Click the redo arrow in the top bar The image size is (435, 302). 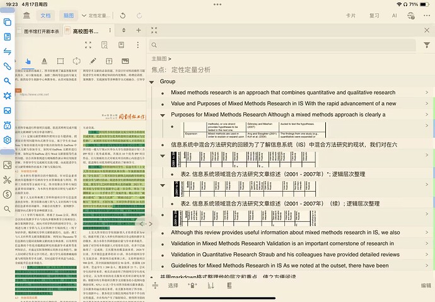pos(139,16)
